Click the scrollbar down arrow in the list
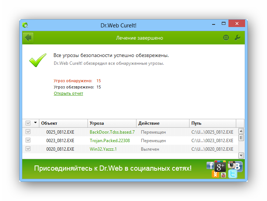Viewport: 267px width, 201px height. pyautogui.click(x=241, y=155)
